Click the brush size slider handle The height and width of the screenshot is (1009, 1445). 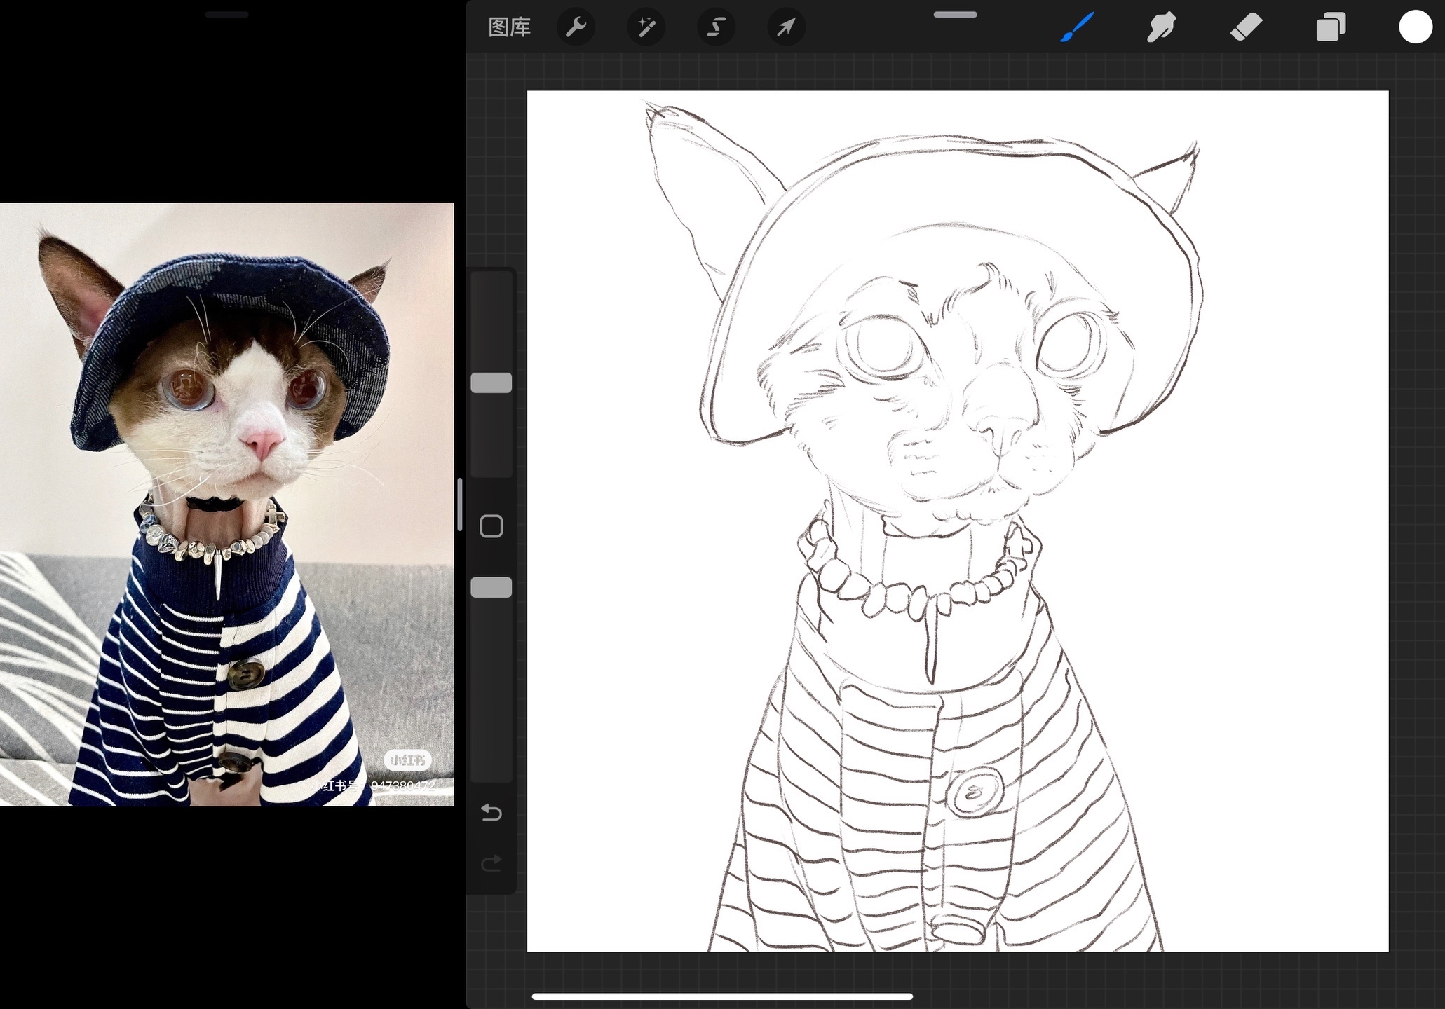click(491, 383)
